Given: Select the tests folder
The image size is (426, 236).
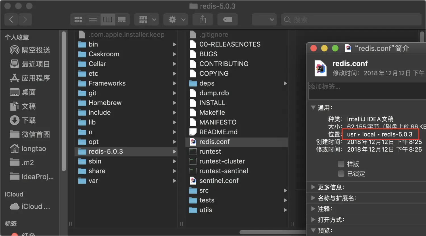Looking at the screenshot, I should [x=237, y=200].
